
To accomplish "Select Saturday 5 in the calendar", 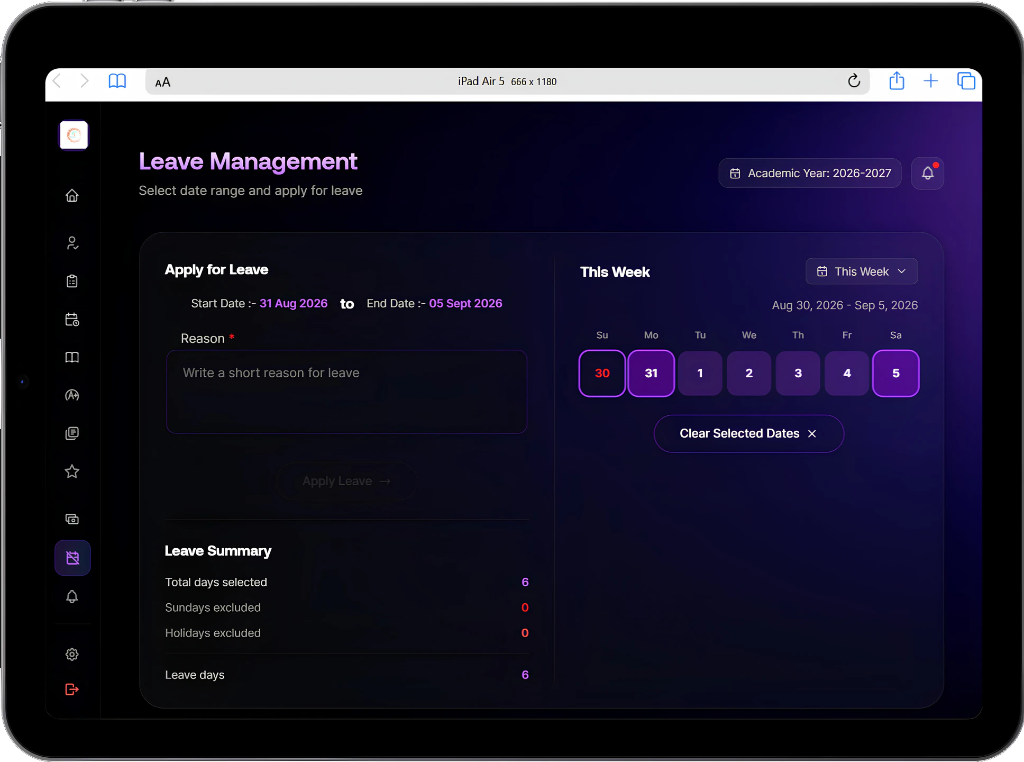I will tap(895, 373).
